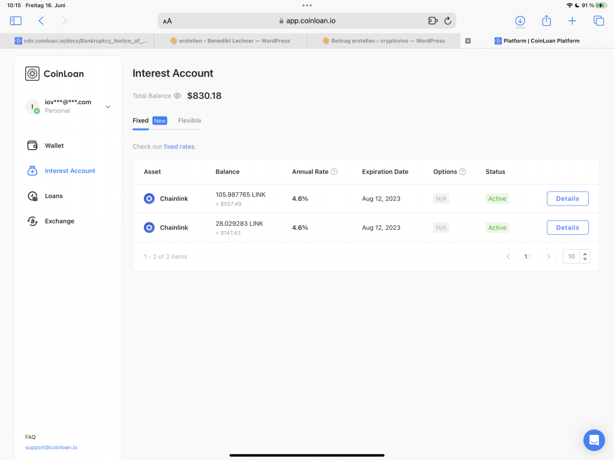The width and height of the screenshot is (614, 460).
Task: Click the Status column header
Action: click(x=495, y=172)
